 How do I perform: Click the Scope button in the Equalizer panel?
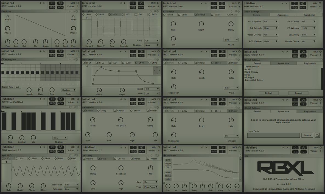[168, 163]
